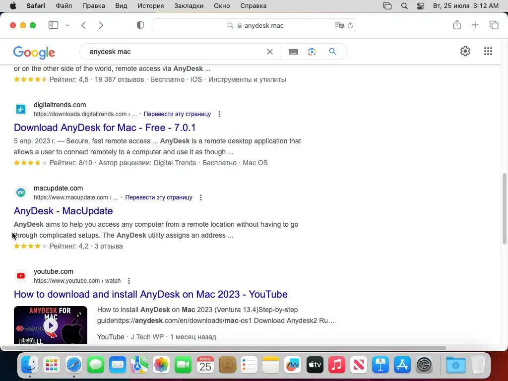Open the История menu
This screenshot has height=381, width=508.
coord(151,6)
